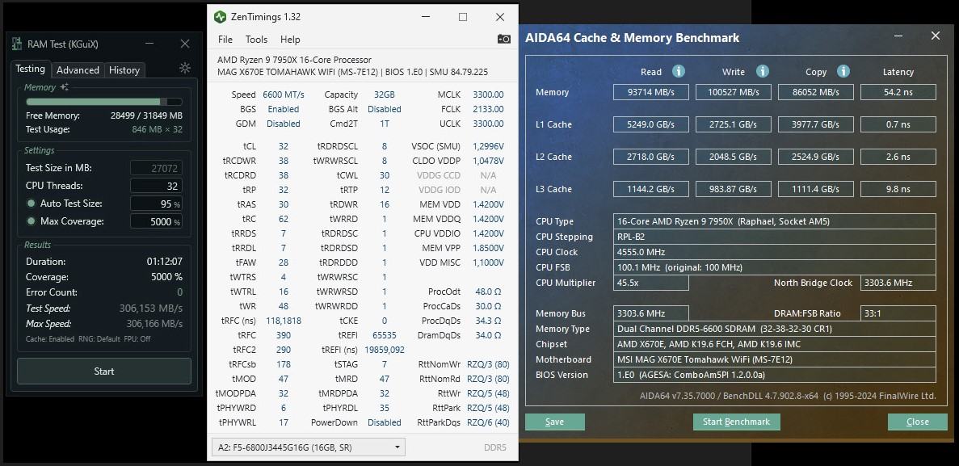Click the Memory Latency 54.2 ns value

pos(898,92)
